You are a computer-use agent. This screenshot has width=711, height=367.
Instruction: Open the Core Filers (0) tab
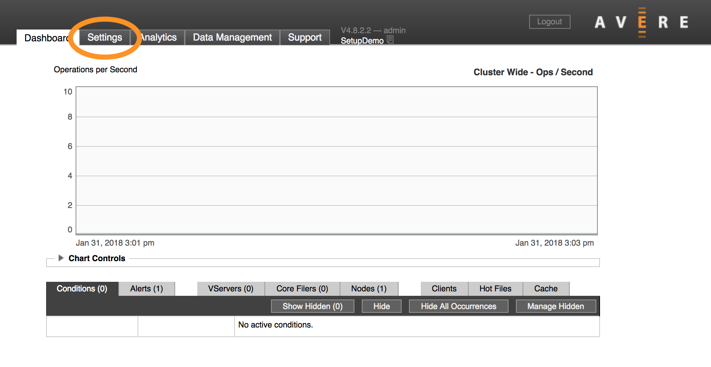click(x=302, y=289)
